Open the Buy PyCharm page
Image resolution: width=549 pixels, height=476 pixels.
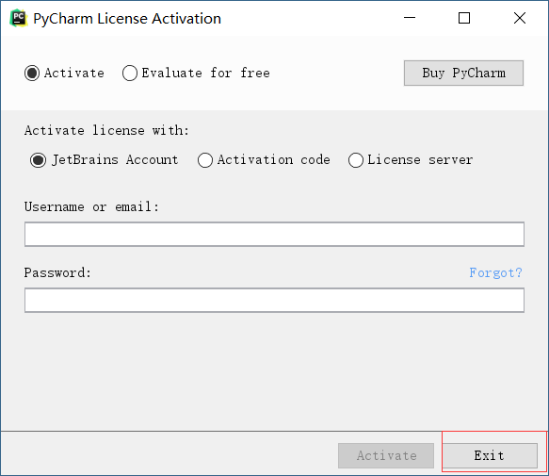point(463,73)
